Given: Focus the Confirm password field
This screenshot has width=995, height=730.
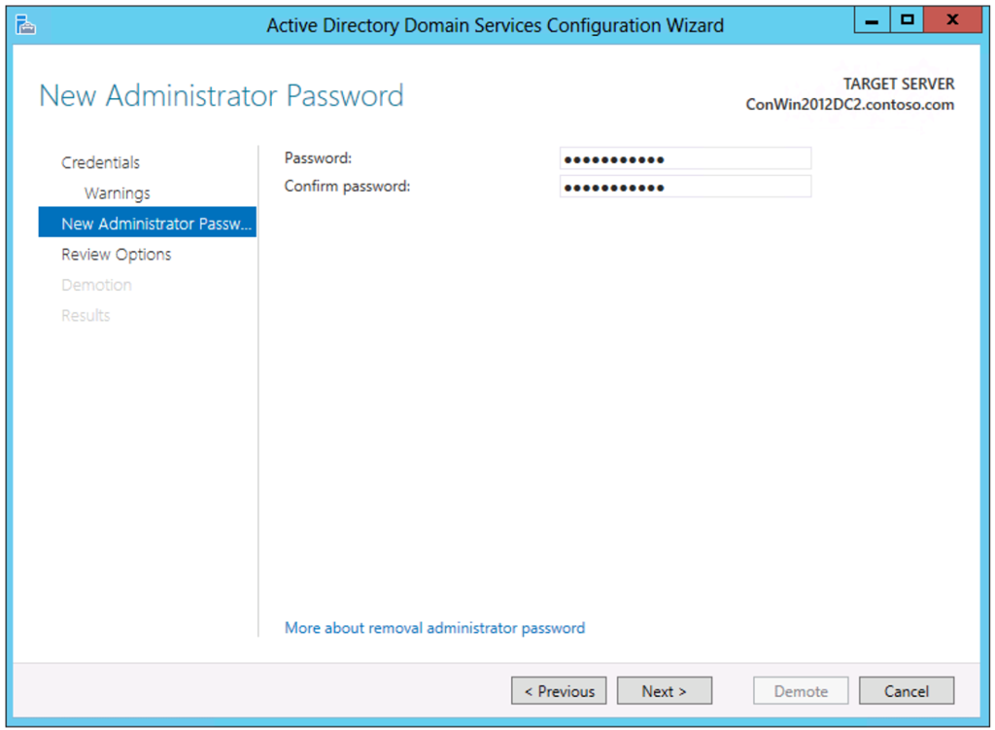Looking at the screenshot, I should 685,187.
